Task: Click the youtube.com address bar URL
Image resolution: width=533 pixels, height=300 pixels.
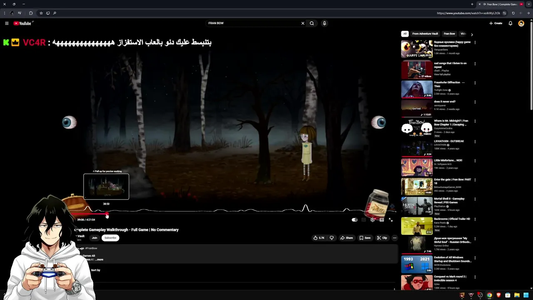Action: (x=468, y=13)
